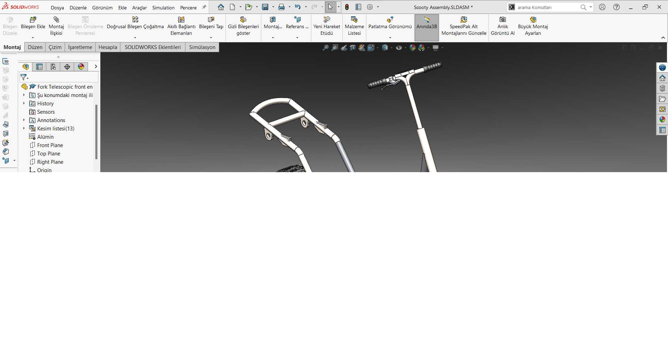
Task: Collapse the ribbon with the up chevron
Action: [663, 38]
